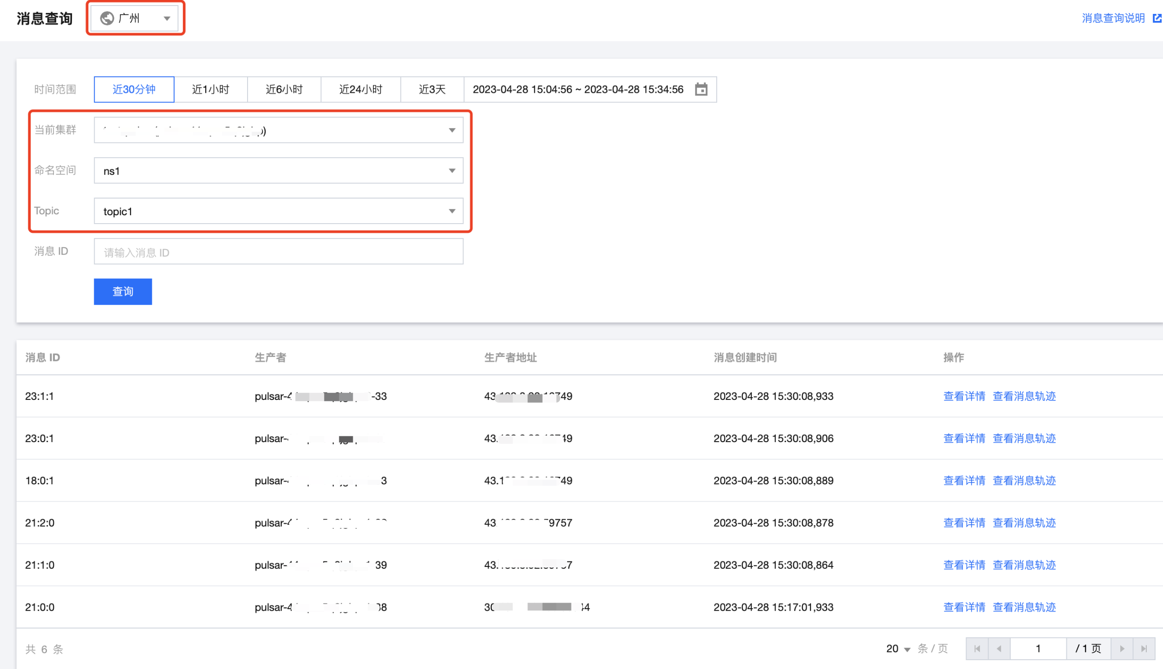Image resolution: width=1163 pixels, height=669 pixels.
Task: Select the 近30分钟 time range tab
Action: [134, 89]
